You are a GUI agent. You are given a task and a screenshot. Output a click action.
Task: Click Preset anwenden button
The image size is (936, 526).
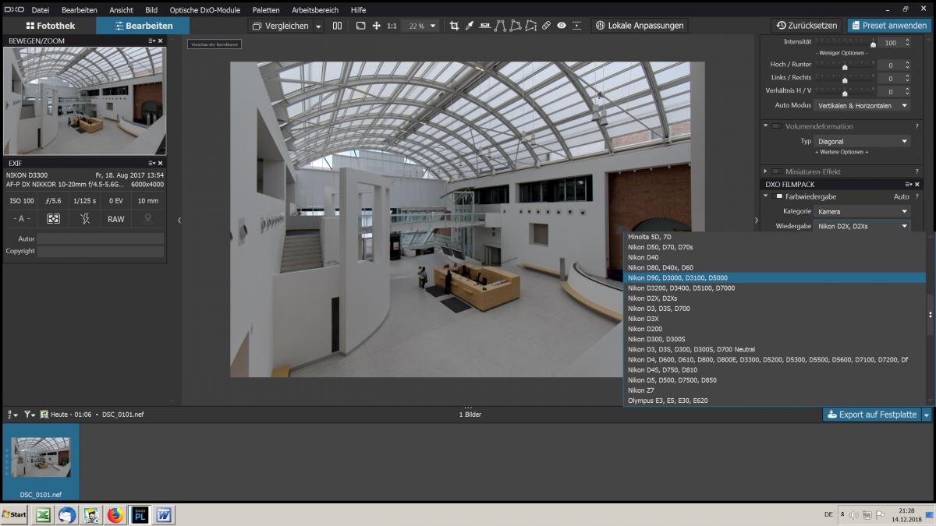point(889,26)
